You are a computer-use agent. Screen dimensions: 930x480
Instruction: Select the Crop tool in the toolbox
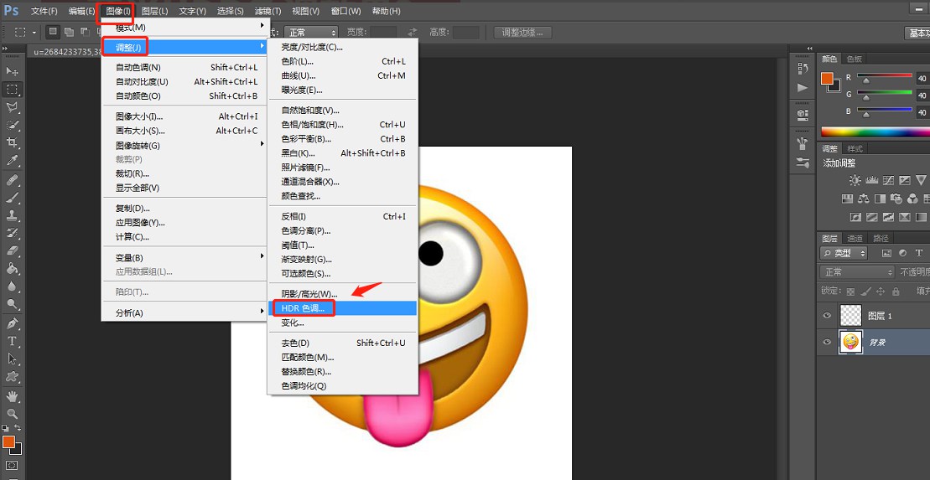click(13, 142)
